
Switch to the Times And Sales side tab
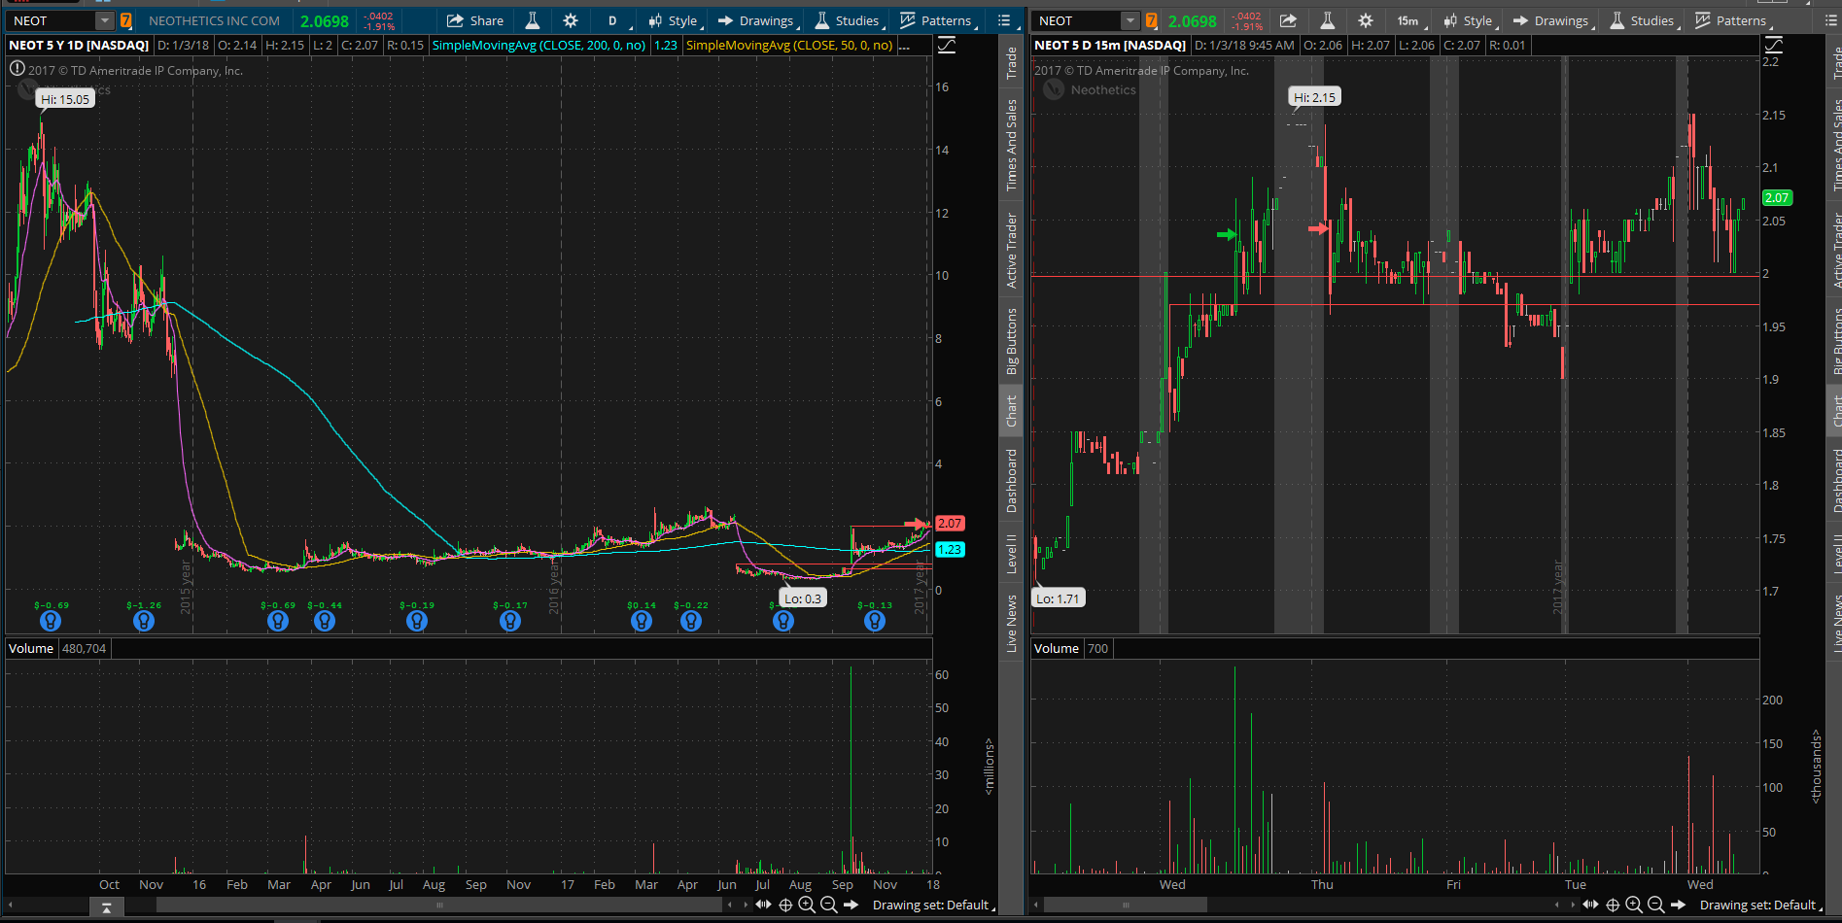[x=1011, y=144]
